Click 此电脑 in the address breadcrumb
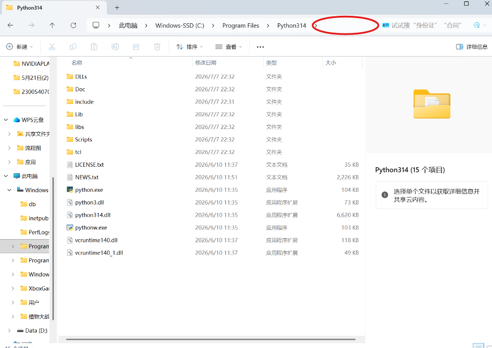Image resolution: width=492 pixels, height=348 pixels. (128, 25)
